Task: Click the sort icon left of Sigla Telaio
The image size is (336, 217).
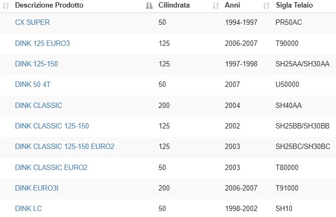Action: pyautogui.click(x=266, y=5)
